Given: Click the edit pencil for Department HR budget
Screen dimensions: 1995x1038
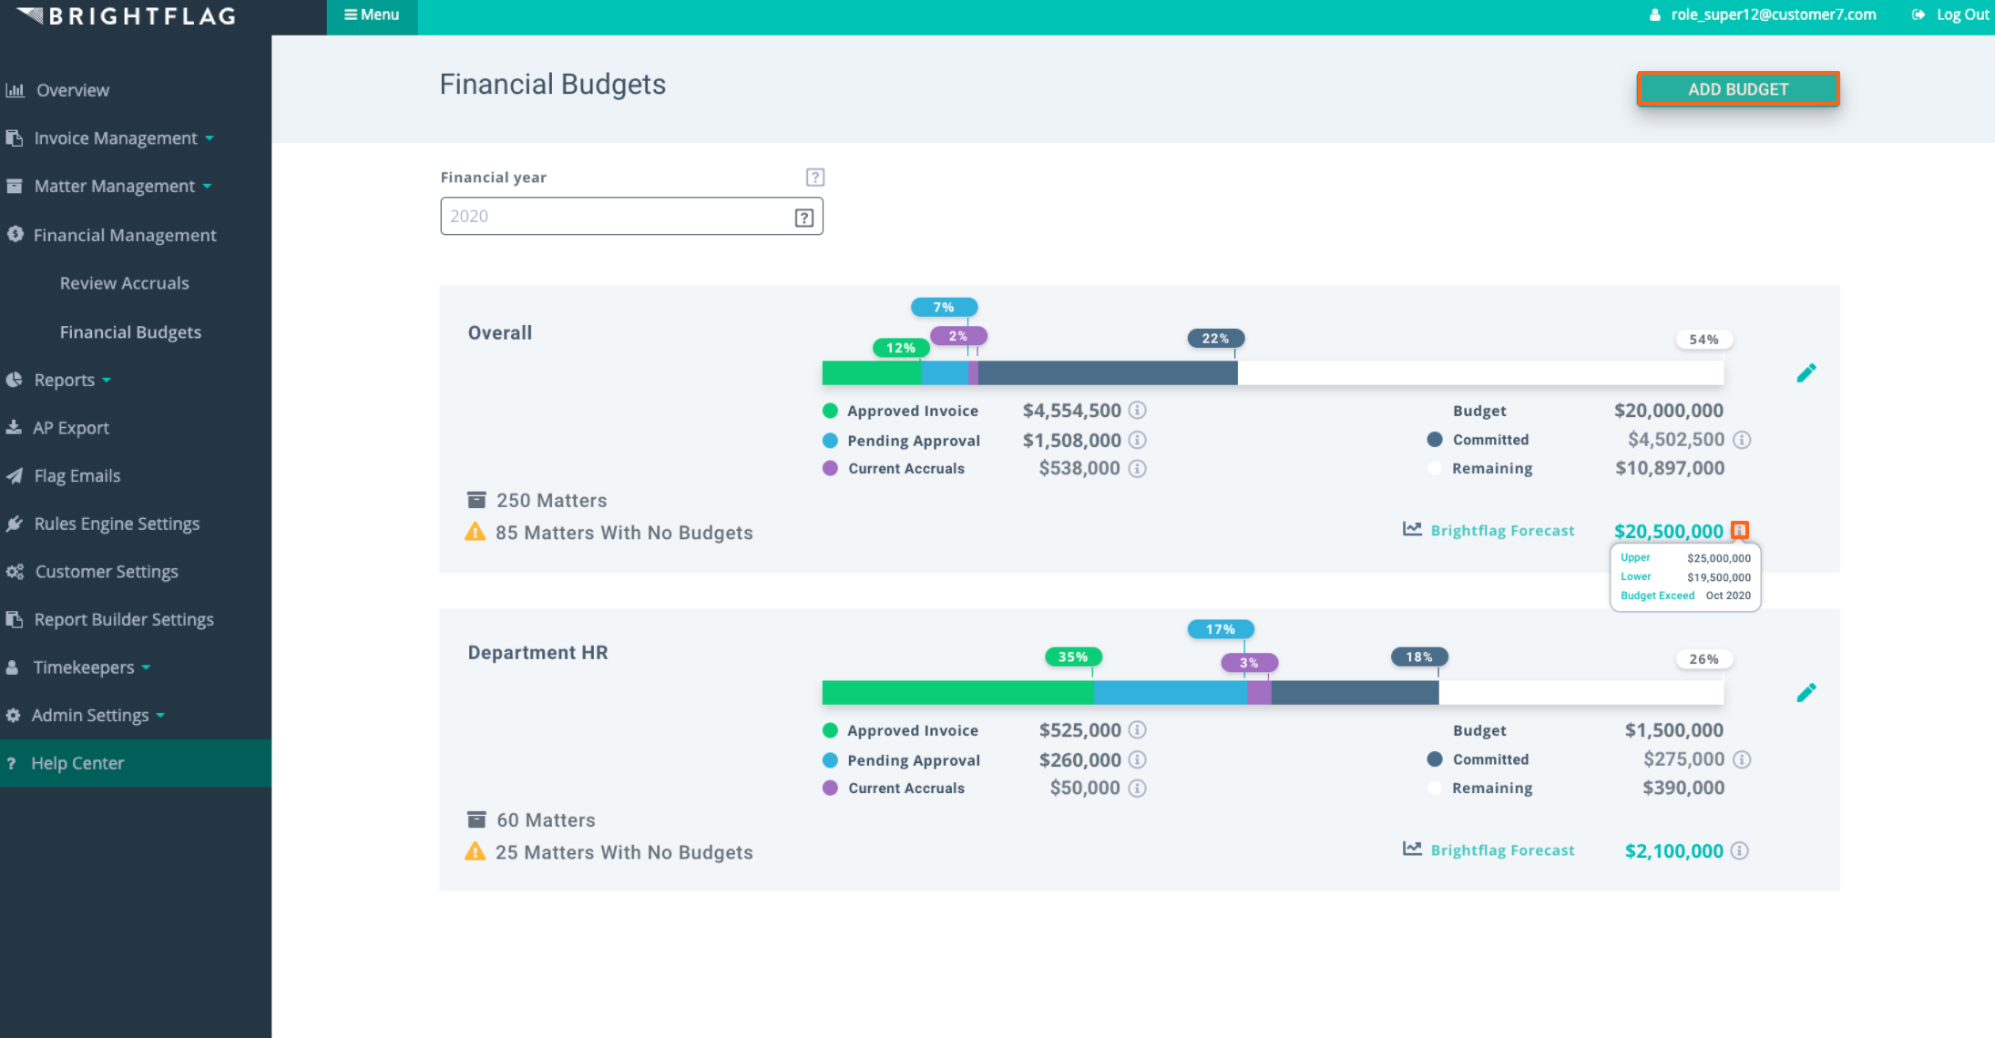Looking at the screenshot, I should [x=1806, y=691].
